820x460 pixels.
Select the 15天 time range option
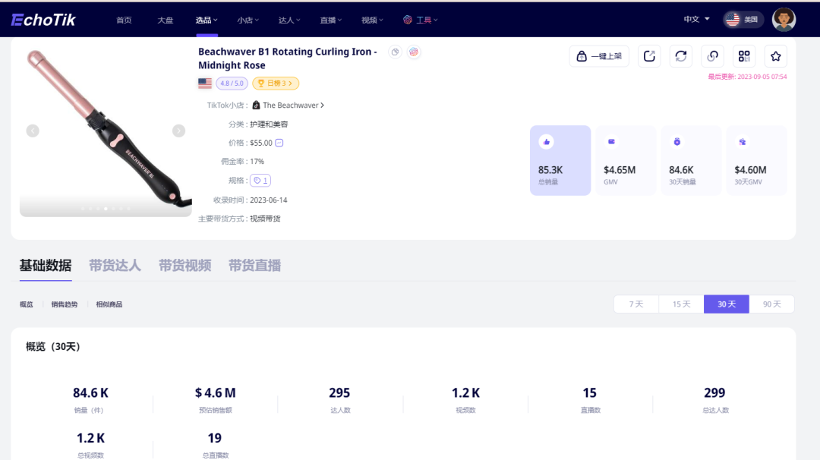tap(681, 304)
